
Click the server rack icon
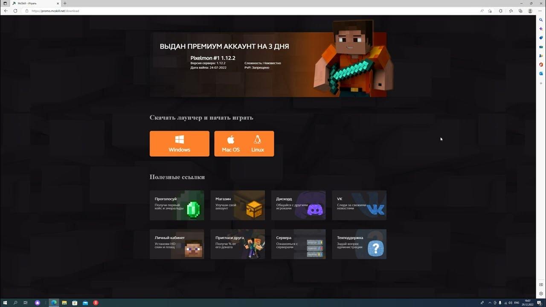tap(315, 248)
